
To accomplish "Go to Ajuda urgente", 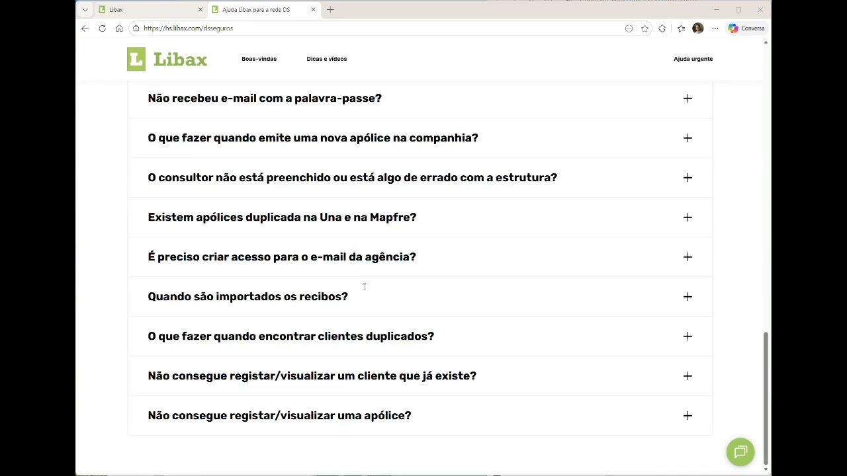I will (693, 59).
